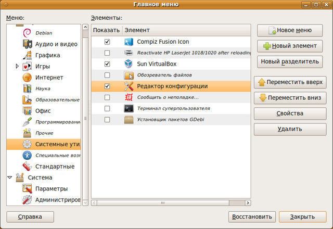Click the Sun VirtualBox icon
Screen dimensions: 333x229
click(x=129, y=64)
